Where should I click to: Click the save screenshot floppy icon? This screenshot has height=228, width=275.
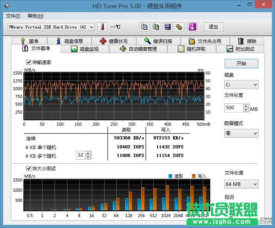167,27
